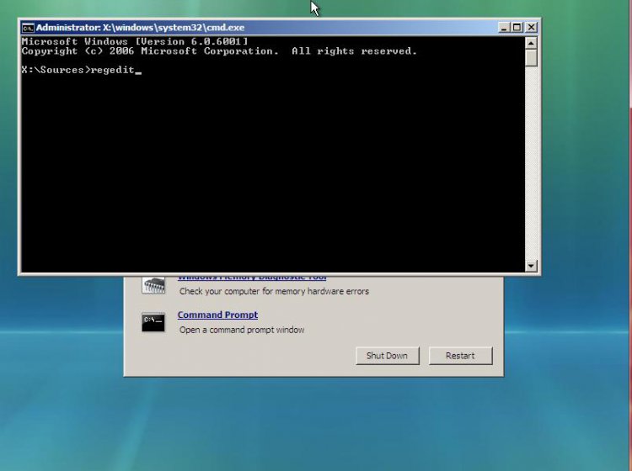Click the Shut Down button
The image size is (632, 471).
click(x=388, y=356)
